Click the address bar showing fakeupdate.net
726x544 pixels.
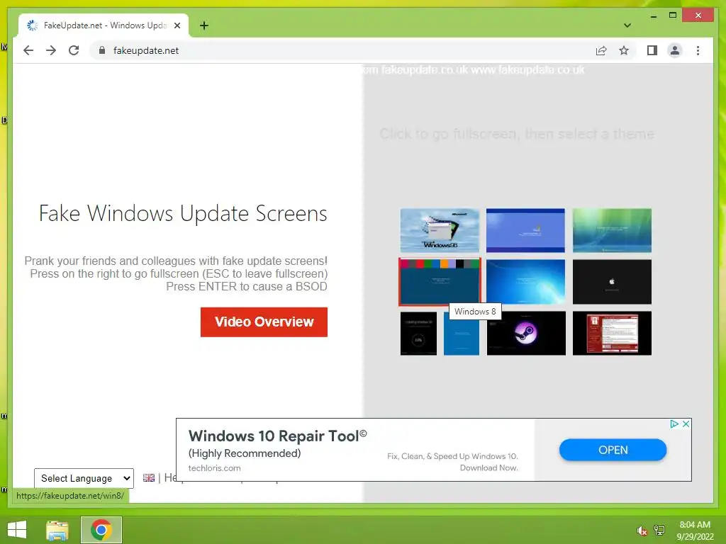pos(342,50)
